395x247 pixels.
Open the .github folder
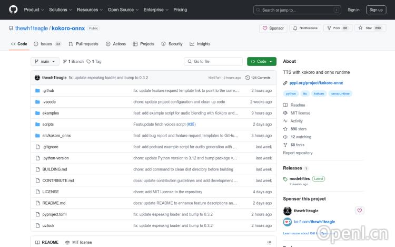(x=48, y=91)
